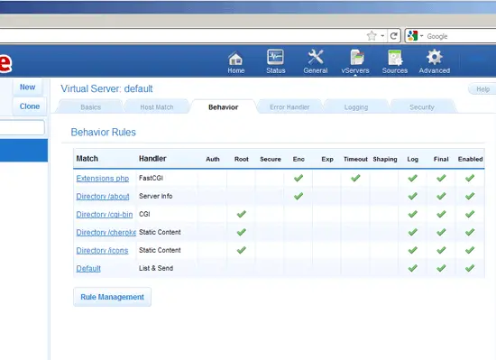The height and width of the screenshot is (360, 496).
Task: Open the Security tab
Action: pos(422,107)
